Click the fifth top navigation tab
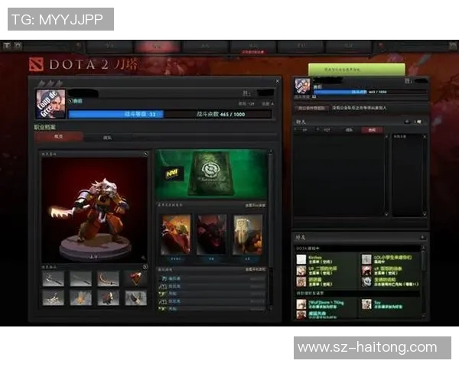The image size is (459, 367). tap(301, 46)
